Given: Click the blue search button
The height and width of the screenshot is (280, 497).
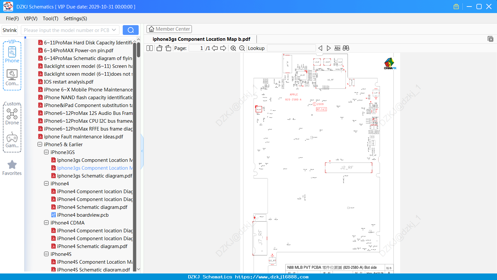Looking at the screenshot, I should (131, 30).
